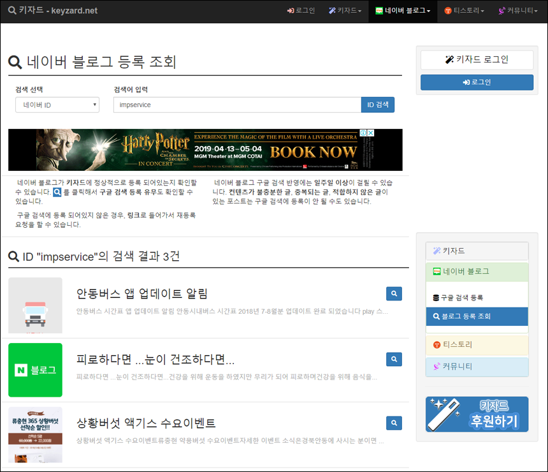This screenshot has height=472, width=548.
Task: Click the bus thumbnail of 안동버스 post
Action: click(x=35, y=306)
